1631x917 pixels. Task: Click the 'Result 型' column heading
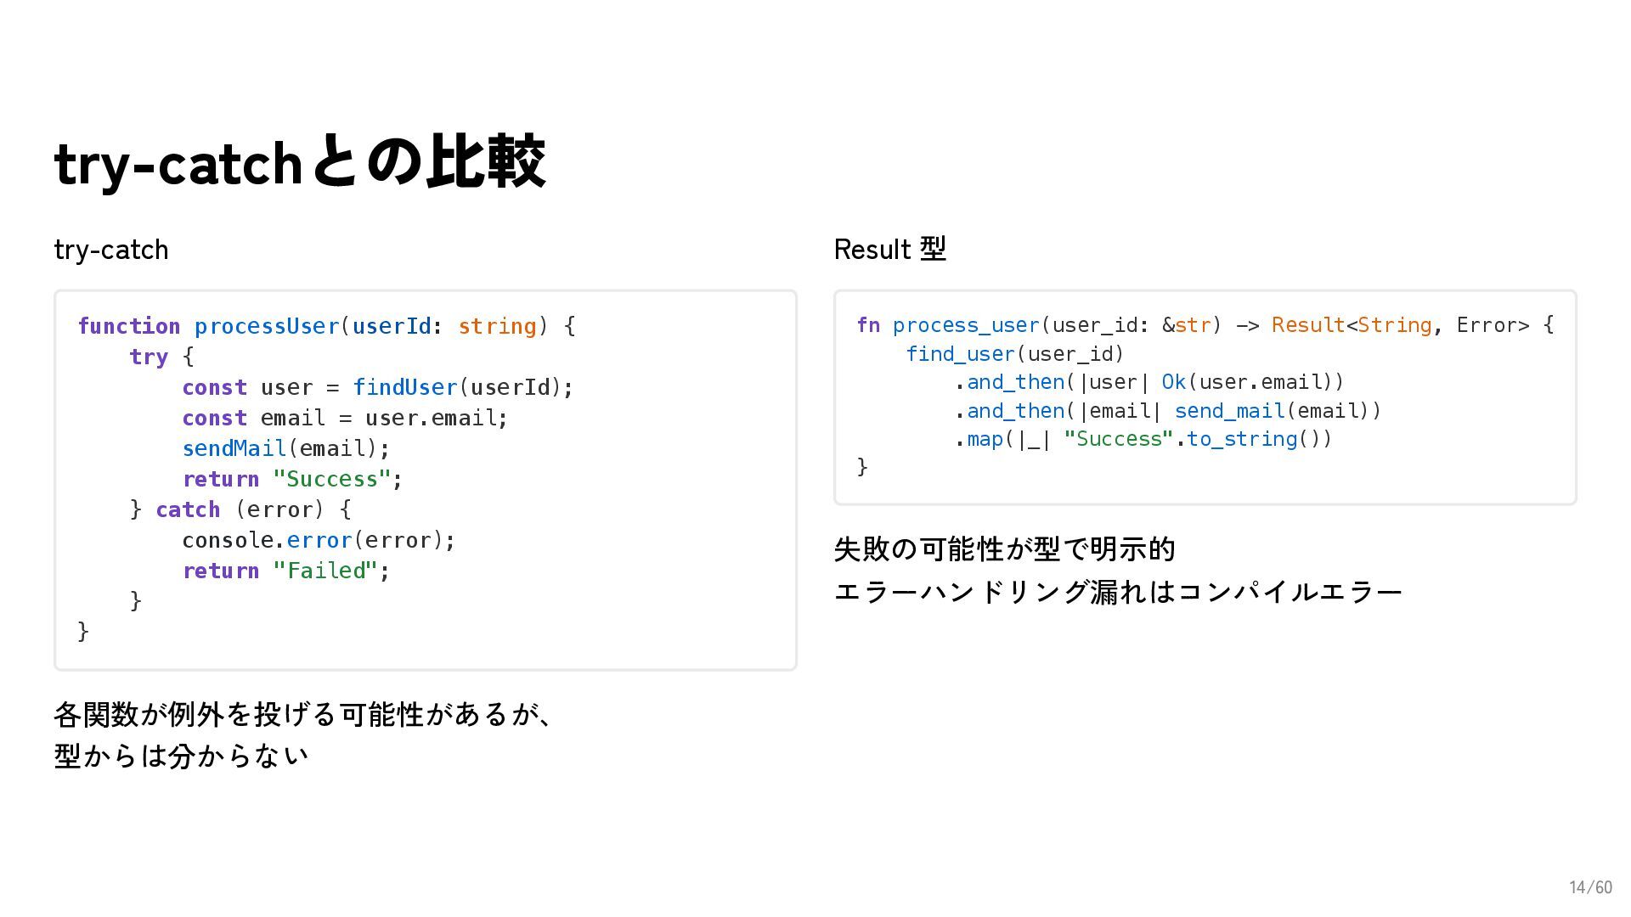[889, 250]
